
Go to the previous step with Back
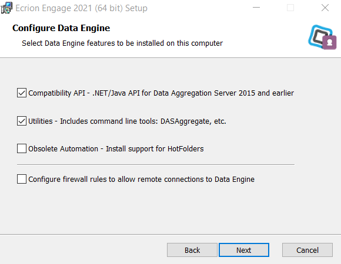click(x=192, y=250)
